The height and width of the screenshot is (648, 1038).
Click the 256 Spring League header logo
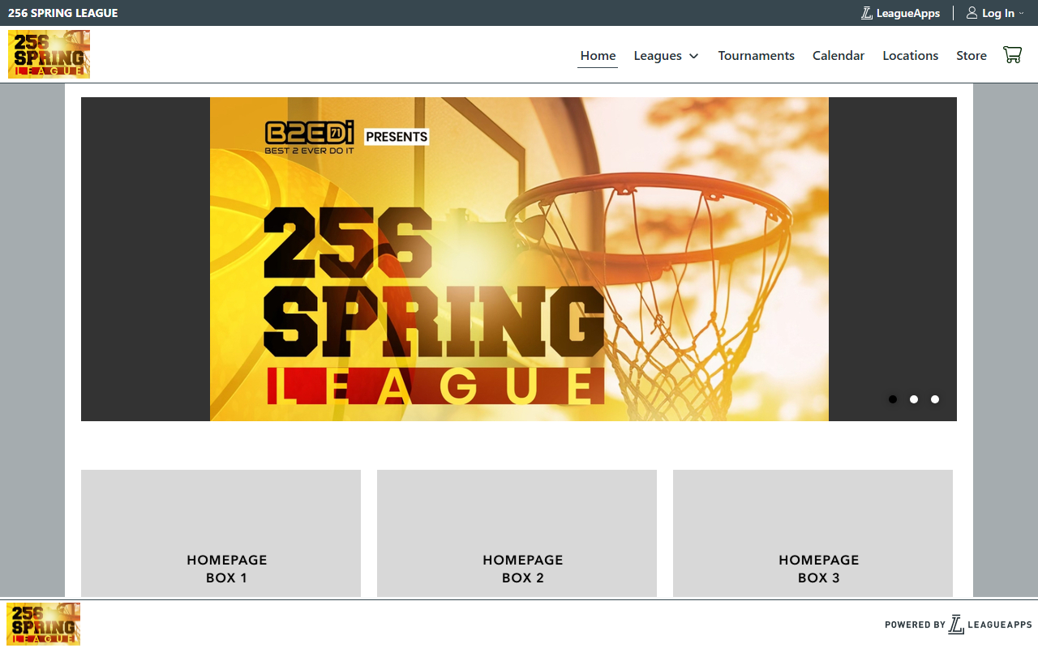pos(49,54)
